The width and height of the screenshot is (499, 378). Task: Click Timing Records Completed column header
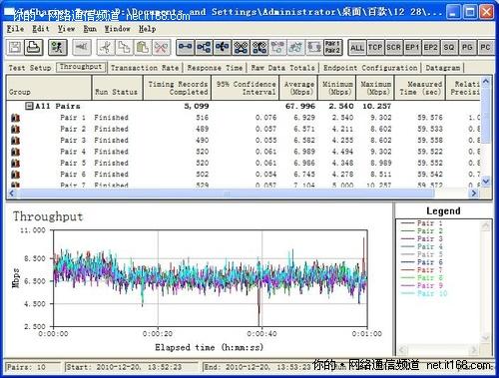point(178,88)
